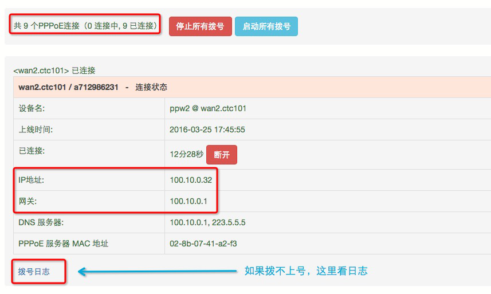Click the wan2.ctc101 / a712986231 header row
The width and height of the screenshot is (491, 294).
tap(93, 87)
